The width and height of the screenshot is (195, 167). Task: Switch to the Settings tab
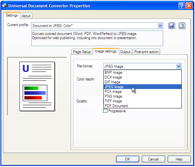click(12, 15)
